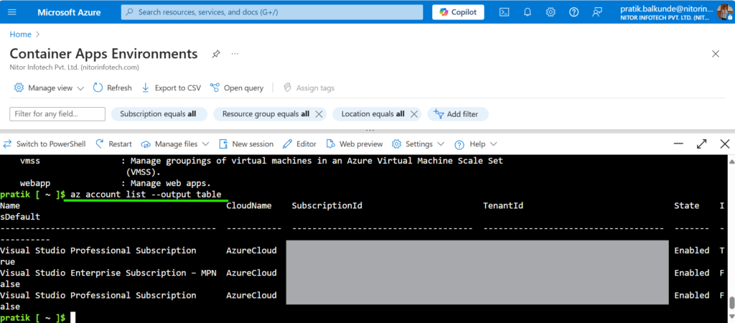Viewport: 735px width, 323px height.
Task: Close the Container Apps Environments blade
Action: click(716, 54)
